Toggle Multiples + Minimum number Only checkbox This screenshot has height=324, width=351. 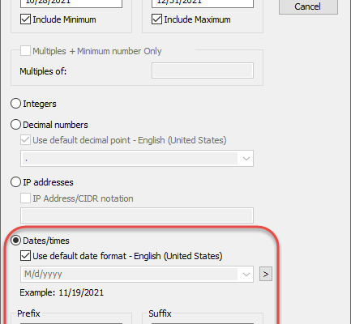point(25,51)
